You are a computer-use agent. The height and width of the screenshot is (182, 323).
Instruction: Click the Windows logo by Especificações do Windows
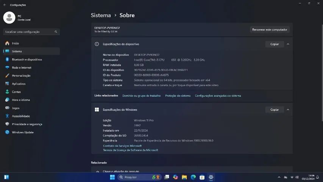coord(97,110)
